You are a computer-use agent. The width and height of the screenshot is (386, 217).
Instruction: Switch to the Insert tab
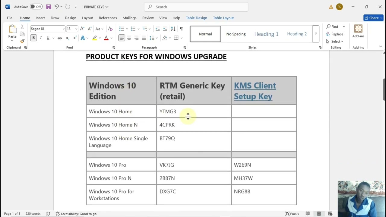(40, 18)
